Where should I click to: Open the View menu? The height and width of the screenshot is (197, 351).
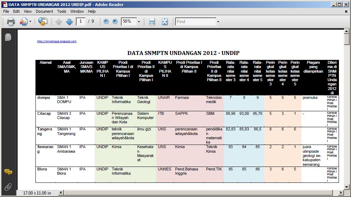[28, 11]
